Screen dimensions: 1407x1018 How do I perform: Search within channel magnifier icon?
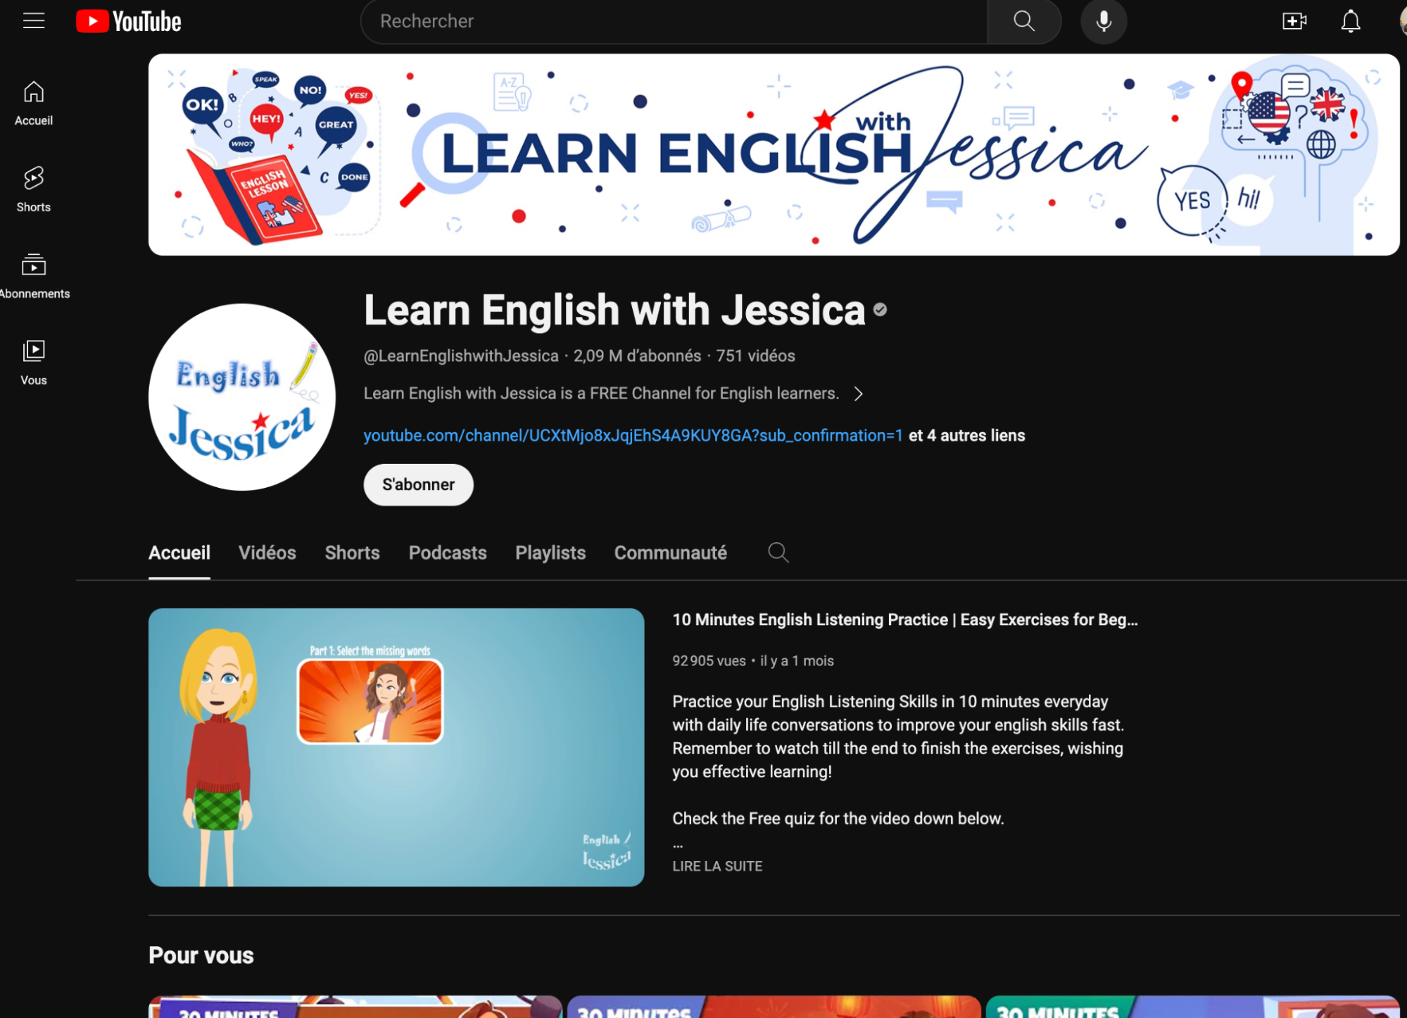[778, 553]
